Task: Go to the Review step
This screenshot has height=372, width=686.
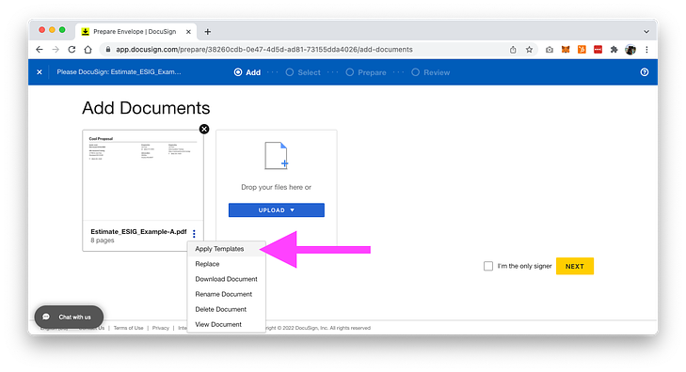Action: tap(431, 72)
